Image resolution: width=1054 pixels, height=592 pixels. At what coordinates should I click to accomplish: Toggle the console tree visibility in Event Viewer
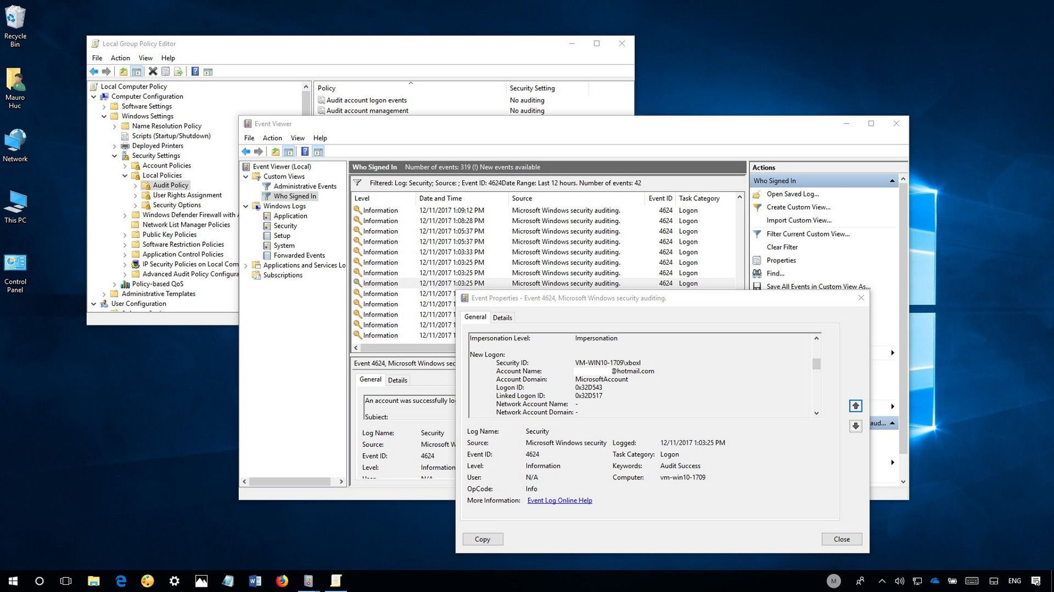pyautogui.click(x=289, y=151)
